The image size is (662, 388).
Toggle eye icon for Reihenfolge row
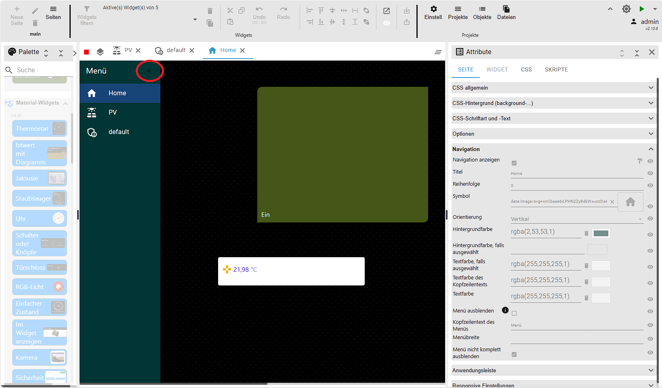(x=650, y=185)
